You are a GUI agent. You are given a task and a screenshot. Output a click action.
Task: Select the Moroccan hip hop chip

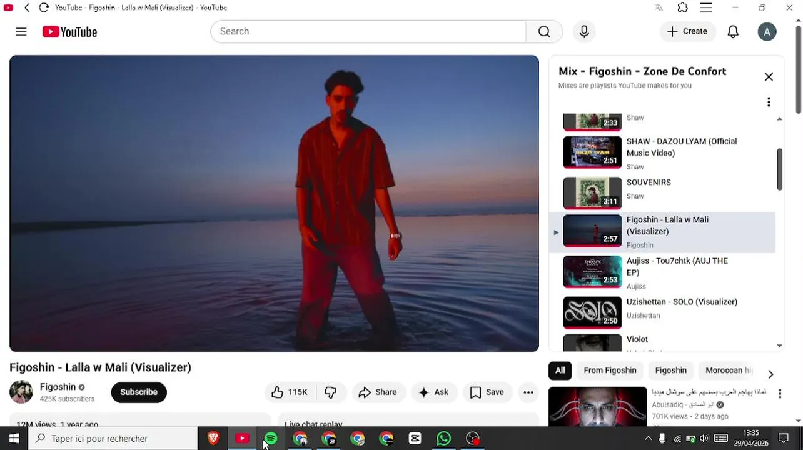point(729,370)
